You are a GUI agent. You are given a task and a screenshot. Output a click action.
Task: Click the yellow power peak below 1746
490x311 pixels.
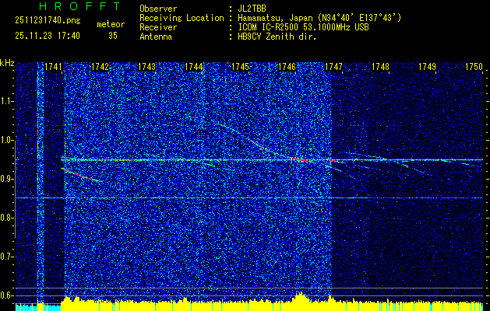coord(301,296)
